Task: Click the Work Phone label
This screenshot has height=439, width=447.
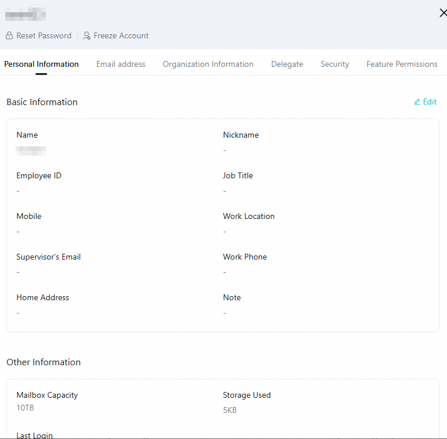Action: pyautogui.click(x=245, y=257)
